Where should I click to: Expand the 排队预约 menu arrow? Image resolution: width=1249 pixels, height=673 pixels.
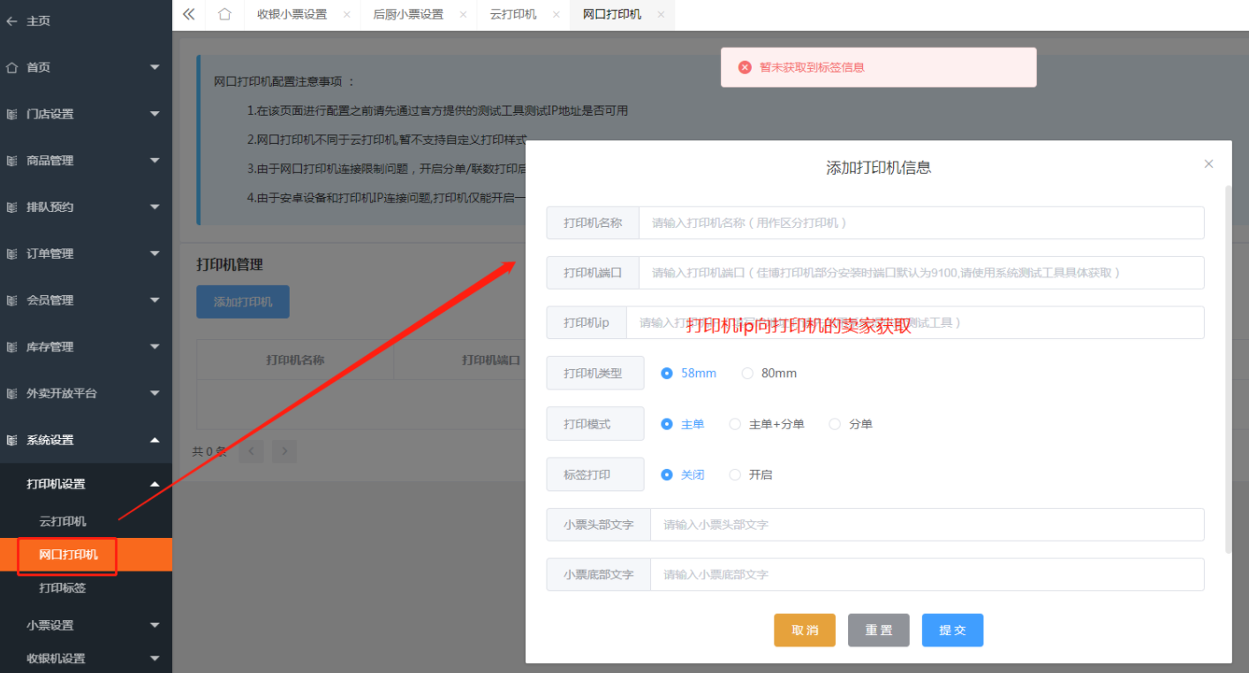[x=155, y=208]
